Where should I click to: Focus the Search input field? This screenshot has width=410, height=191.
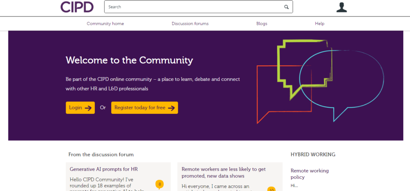click(x=199, y=7)
